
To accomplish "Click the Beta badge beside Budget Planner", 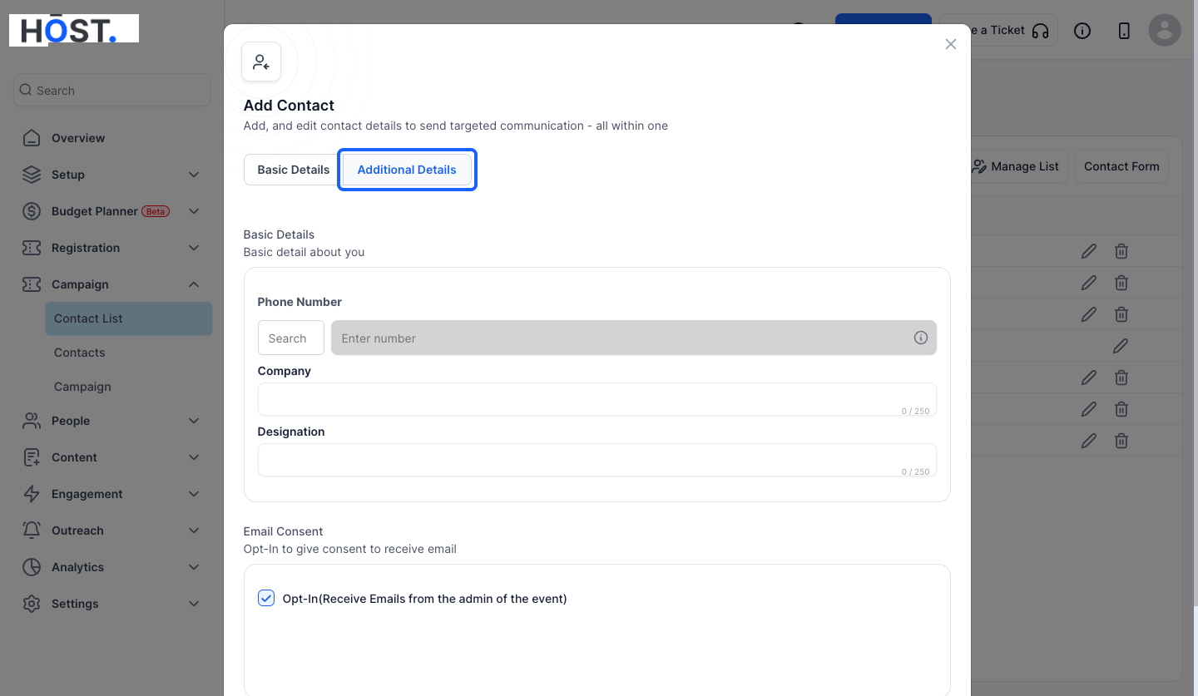I will (x=156, y=211).
